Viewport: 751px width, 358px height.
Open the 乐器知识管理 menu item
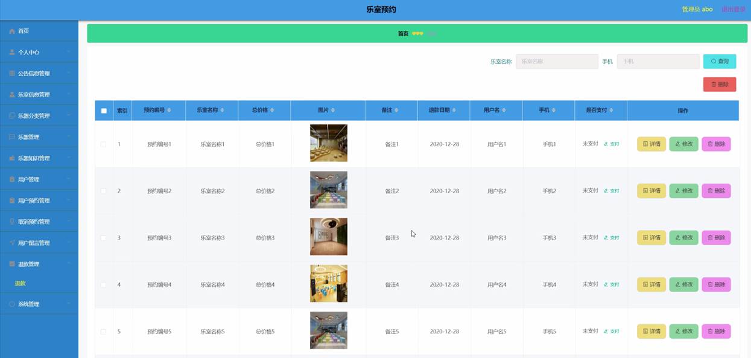tap(39, 158)
